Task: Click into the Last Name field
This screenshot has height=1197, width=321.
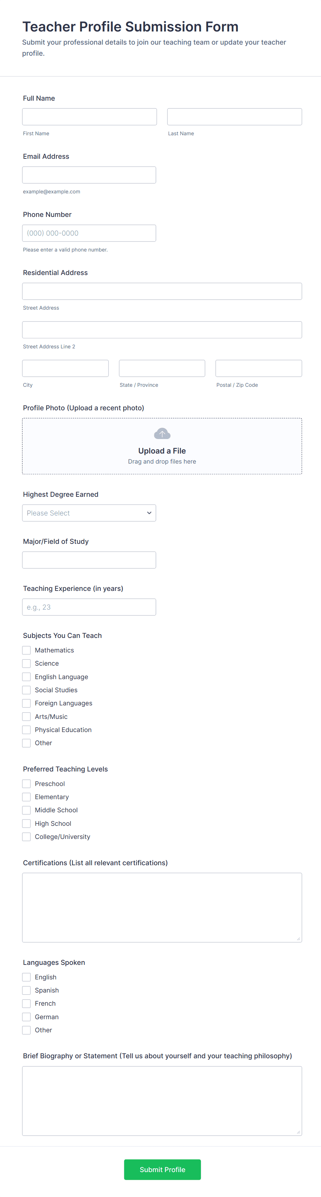Action: point(234,117)
